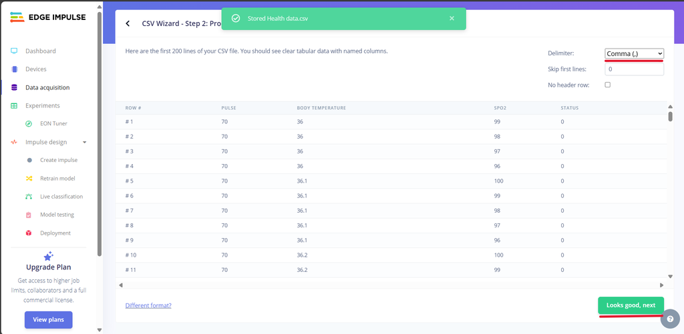Follow the Different format? link
The height and width of the screenshot is (334, 684).
click(x=148, y=305)
